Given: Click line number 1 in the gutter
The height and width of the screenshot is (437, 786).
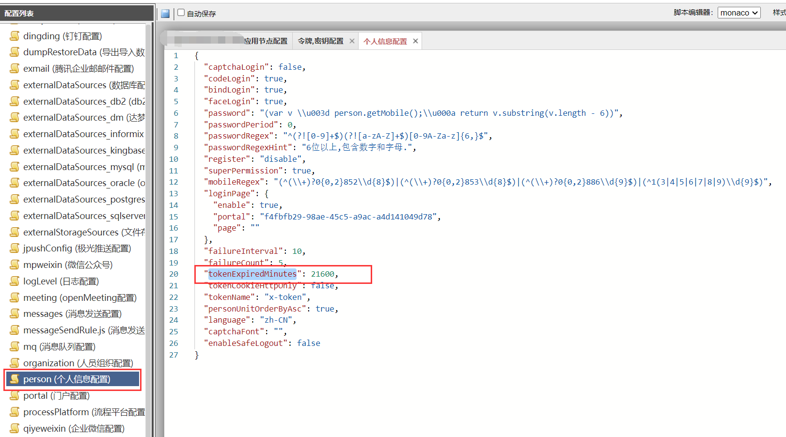Looking at the screenshot, I should [x=176, y=56].
